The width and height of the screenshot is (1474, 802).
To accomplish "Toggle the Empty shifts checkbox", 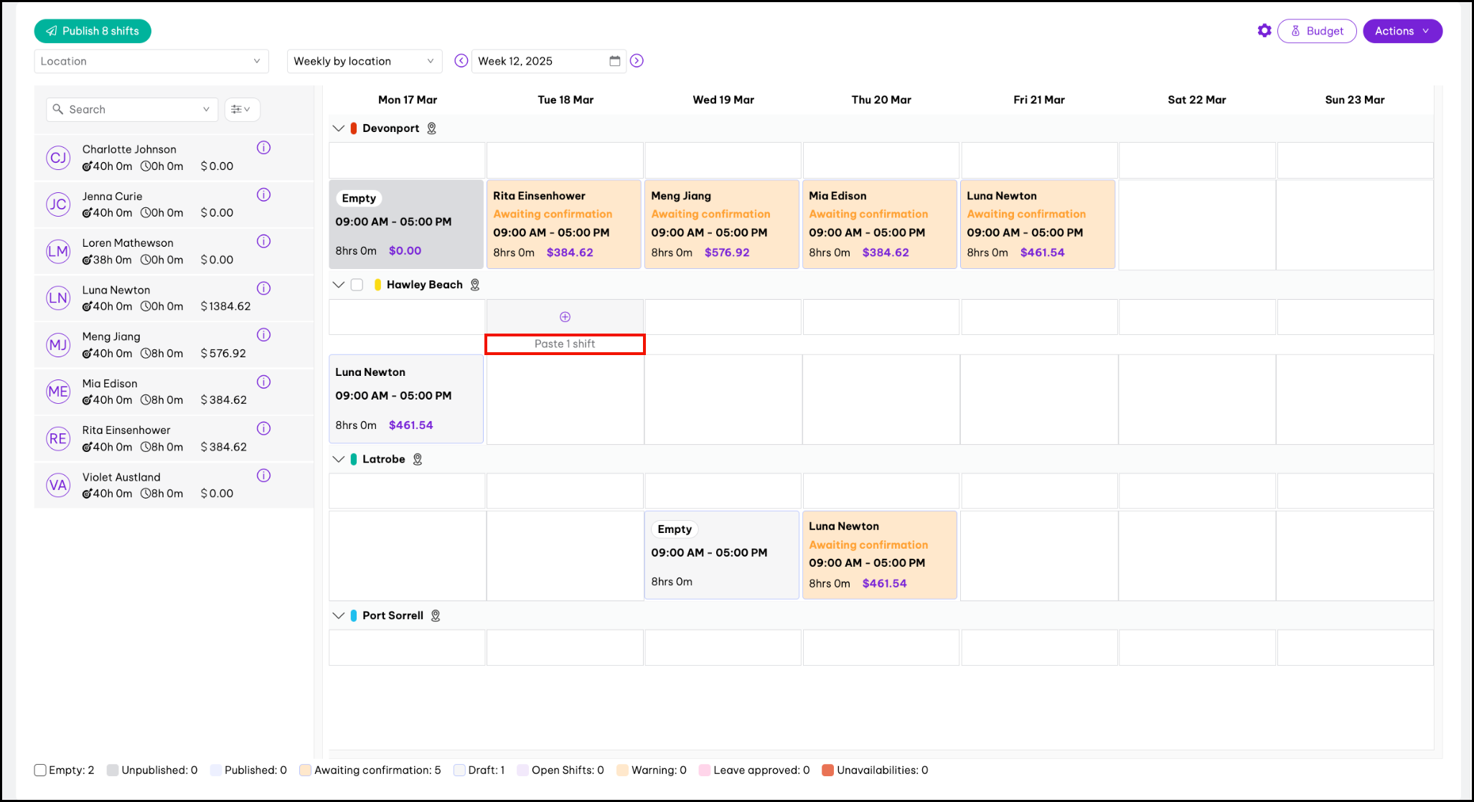I will tap(40, 770).
